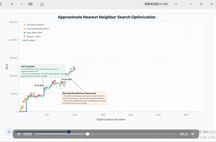Image resolution: width=216 pixels, height=142 pixels.
Task: Pause video with round blue button
Action: pyautogui.click(x=9, y=132)
